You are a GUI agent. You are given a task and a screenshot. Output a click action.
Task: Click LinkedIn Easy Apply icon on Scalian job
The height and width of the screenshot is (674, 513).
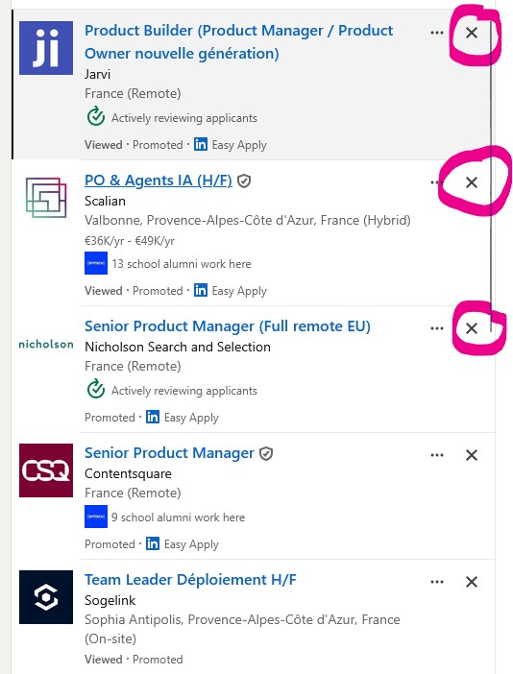click(x=201, y=290)
